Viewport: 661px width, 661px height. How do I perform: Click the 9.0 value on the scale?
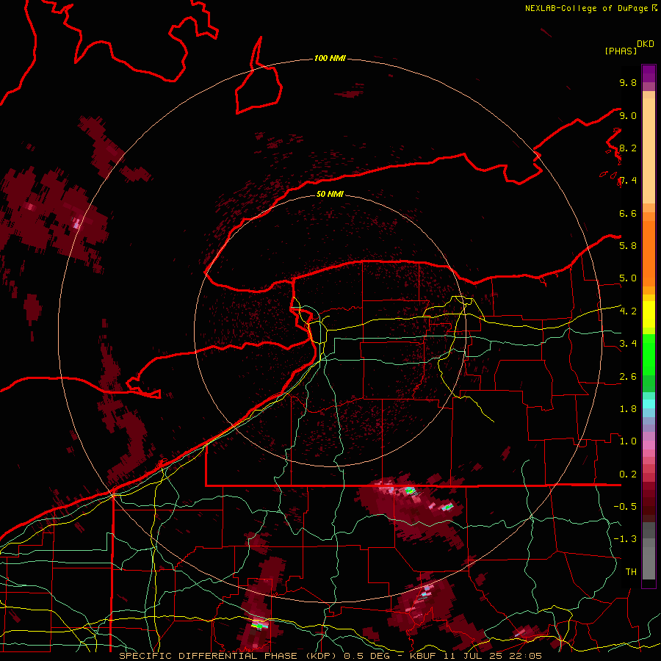click(628, 115)
